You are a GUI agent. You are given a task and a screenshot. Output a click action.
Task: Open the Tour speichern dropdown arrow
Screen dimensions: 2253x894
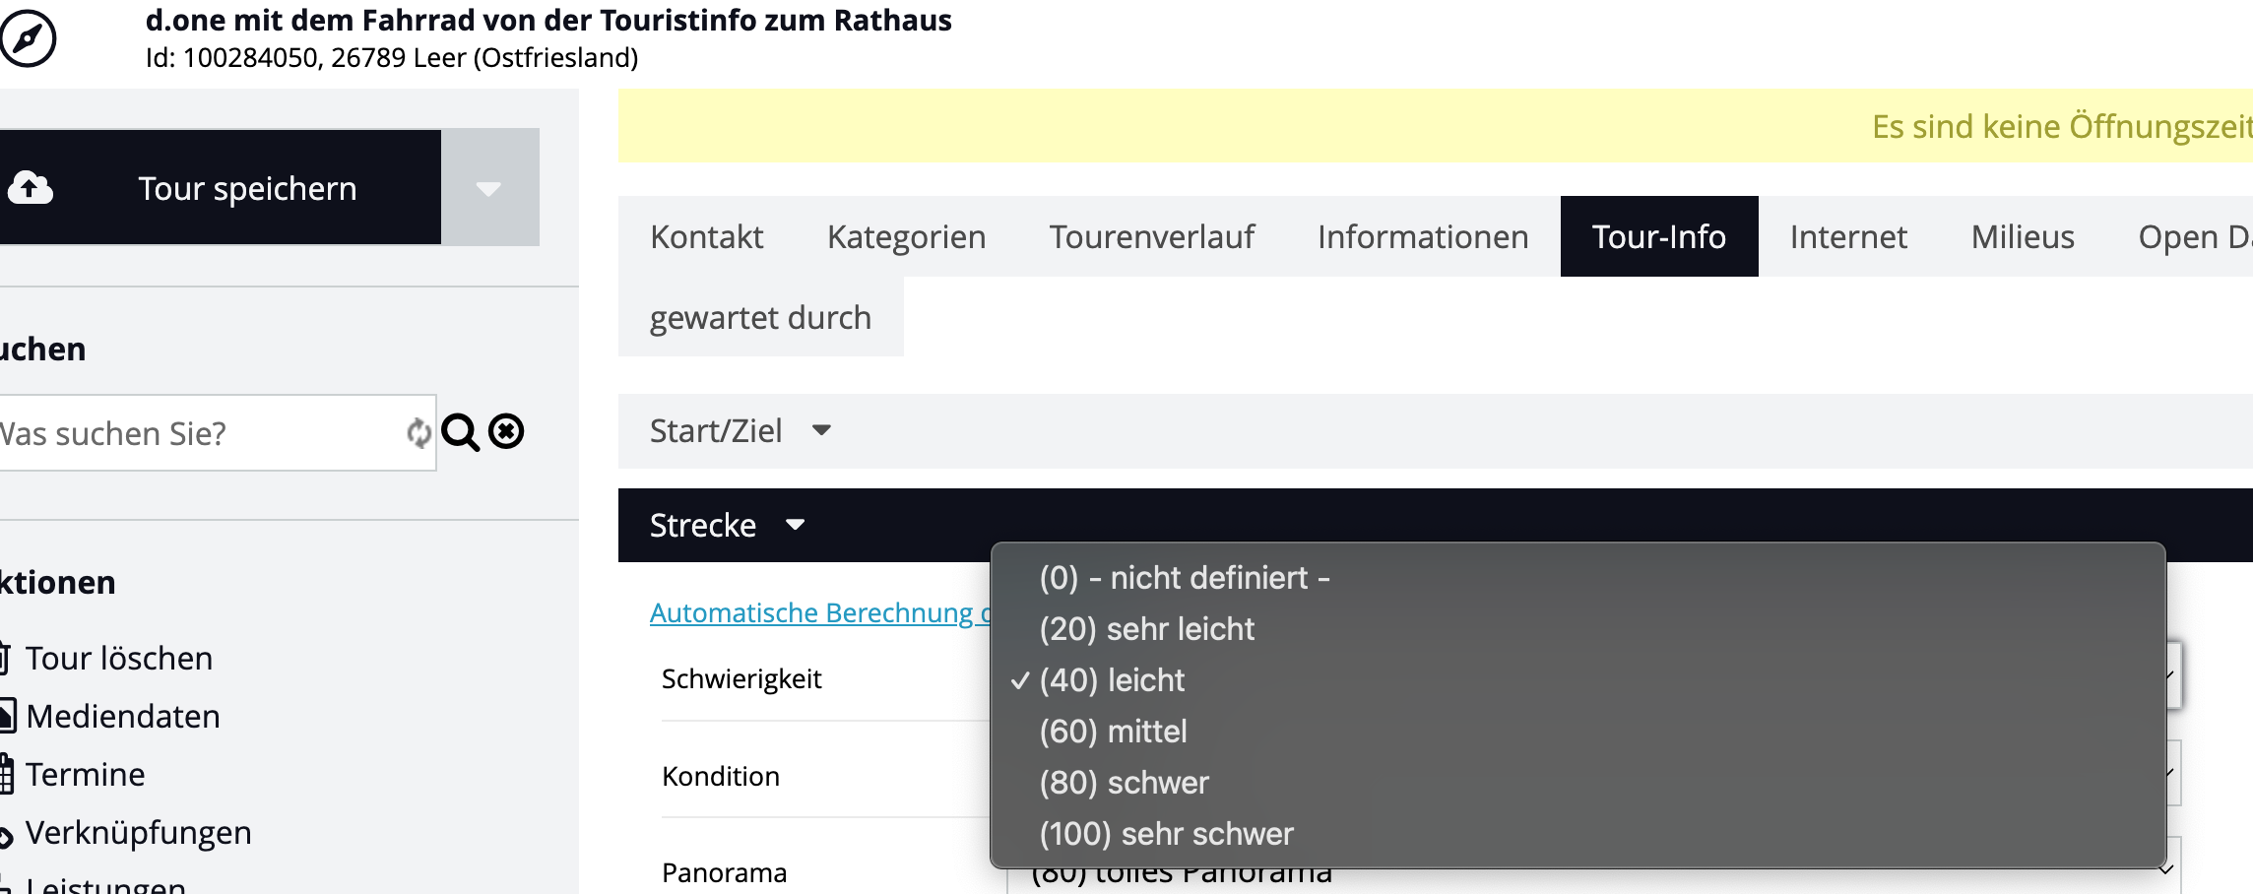pyautogui.click(x=489, y=187)
